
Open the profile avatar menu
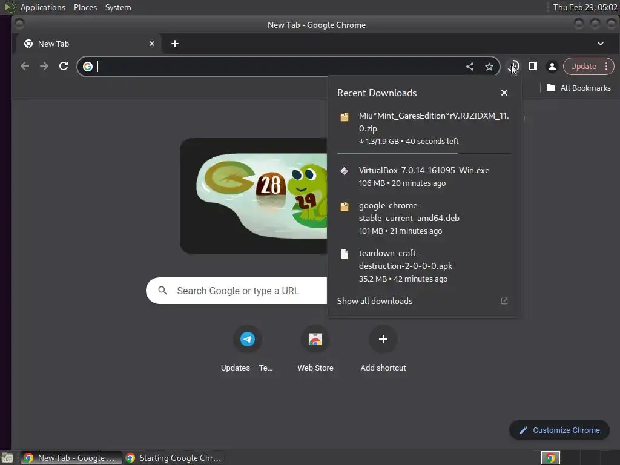552,67
